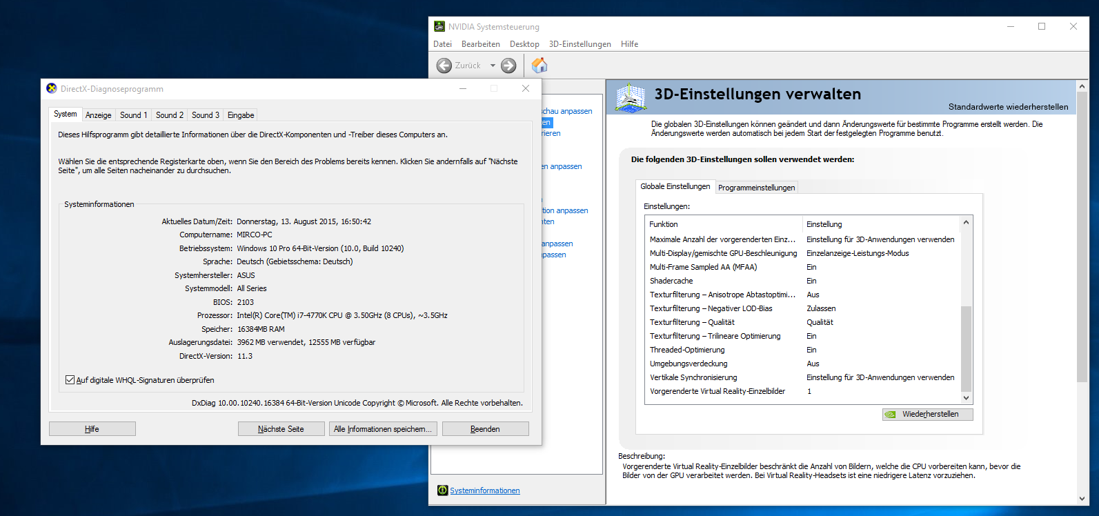Click the Nächste Seite button
1099x516 pixels.
[x=281, y=429]
